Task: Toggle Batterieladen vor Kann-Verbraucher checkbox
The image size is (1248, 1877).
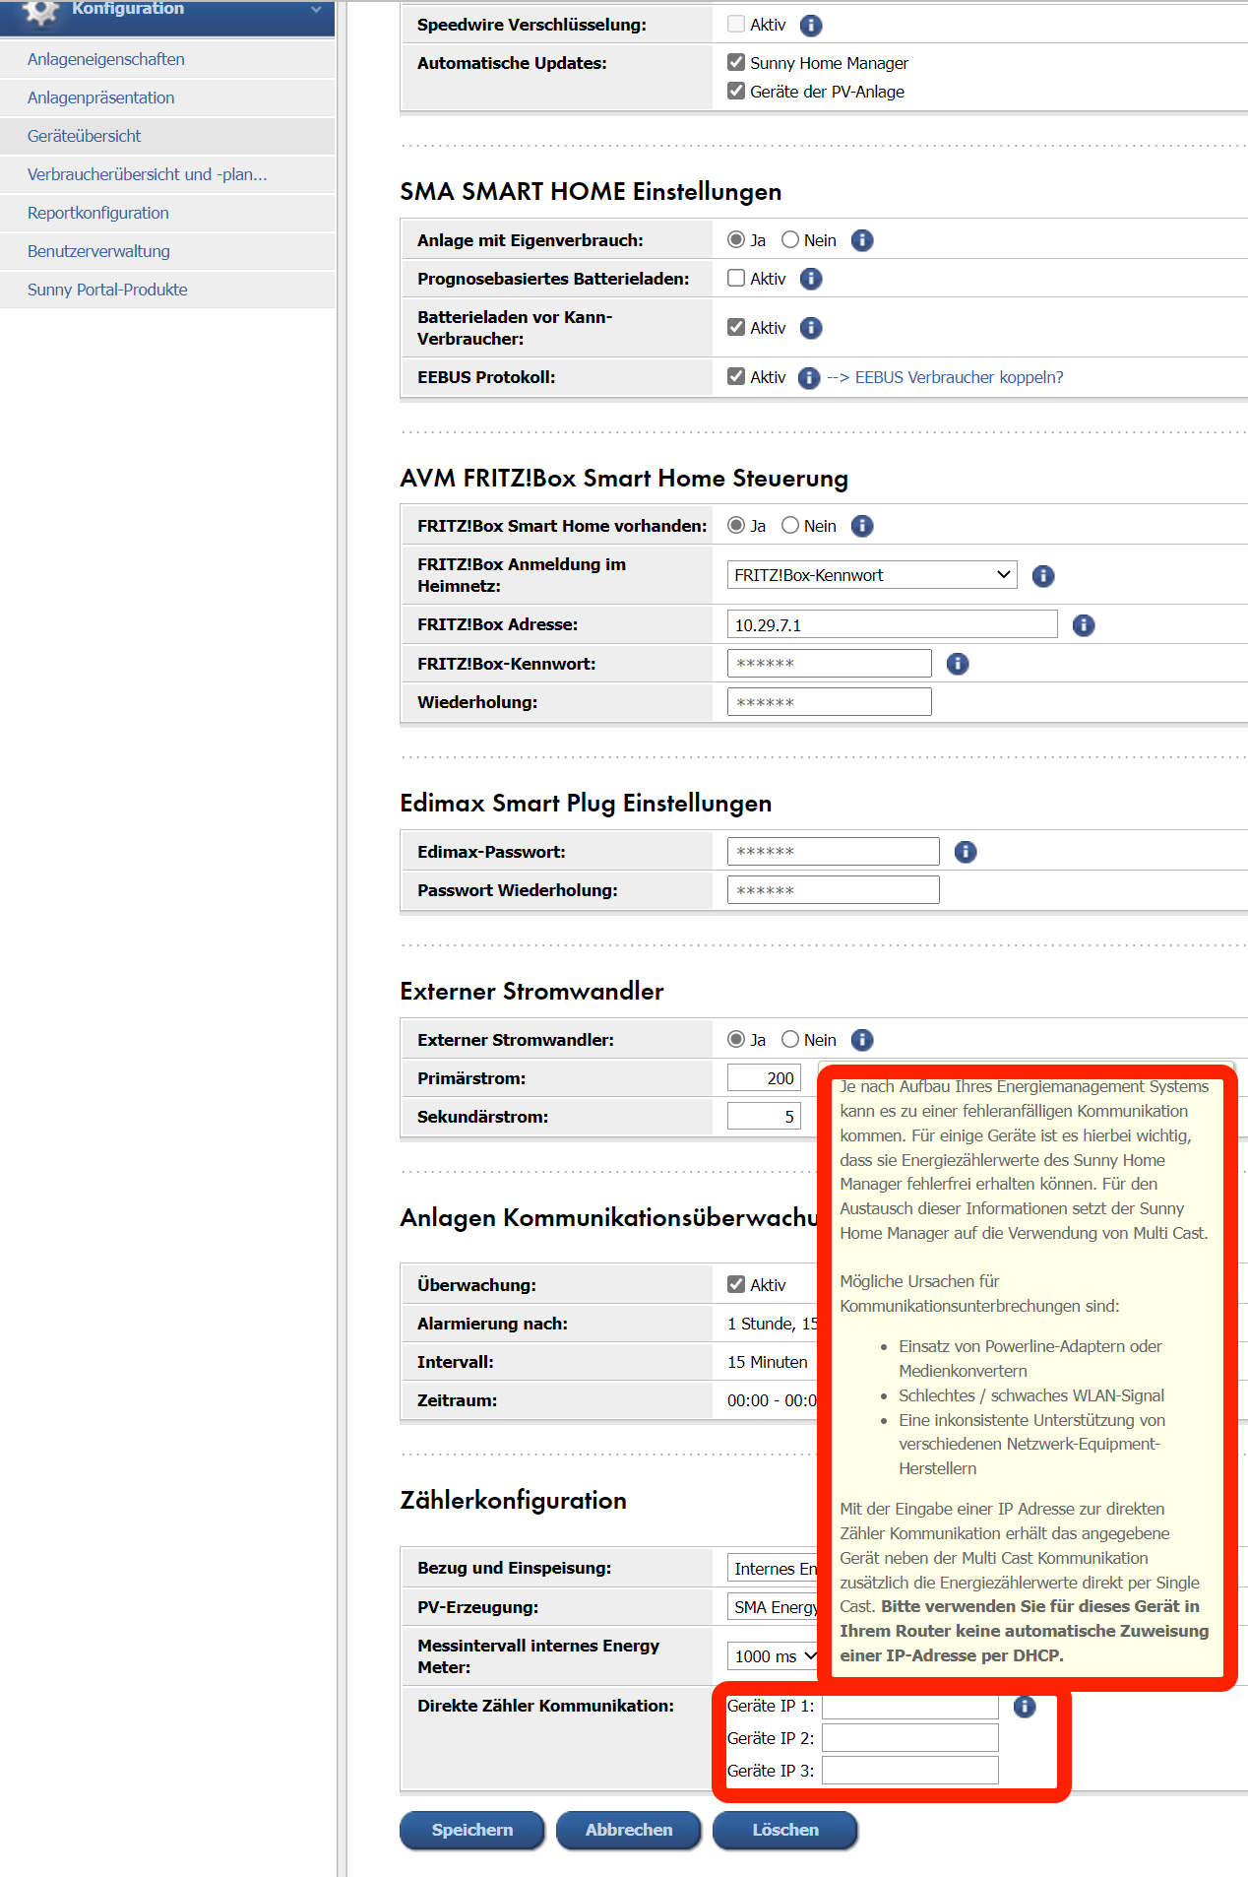Action: [x=736, y=327]
